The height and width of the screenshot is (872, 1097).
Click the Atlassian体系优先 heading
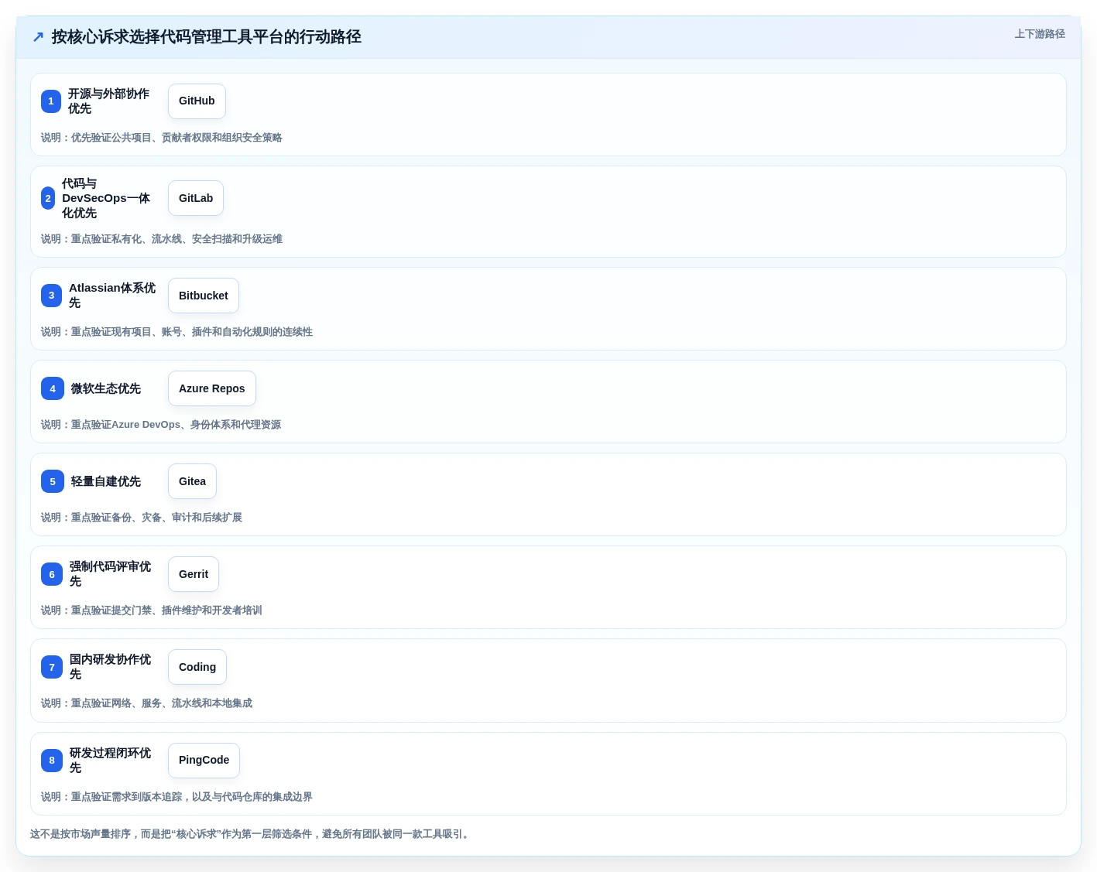pyautogui.click(x=113, y=296)
